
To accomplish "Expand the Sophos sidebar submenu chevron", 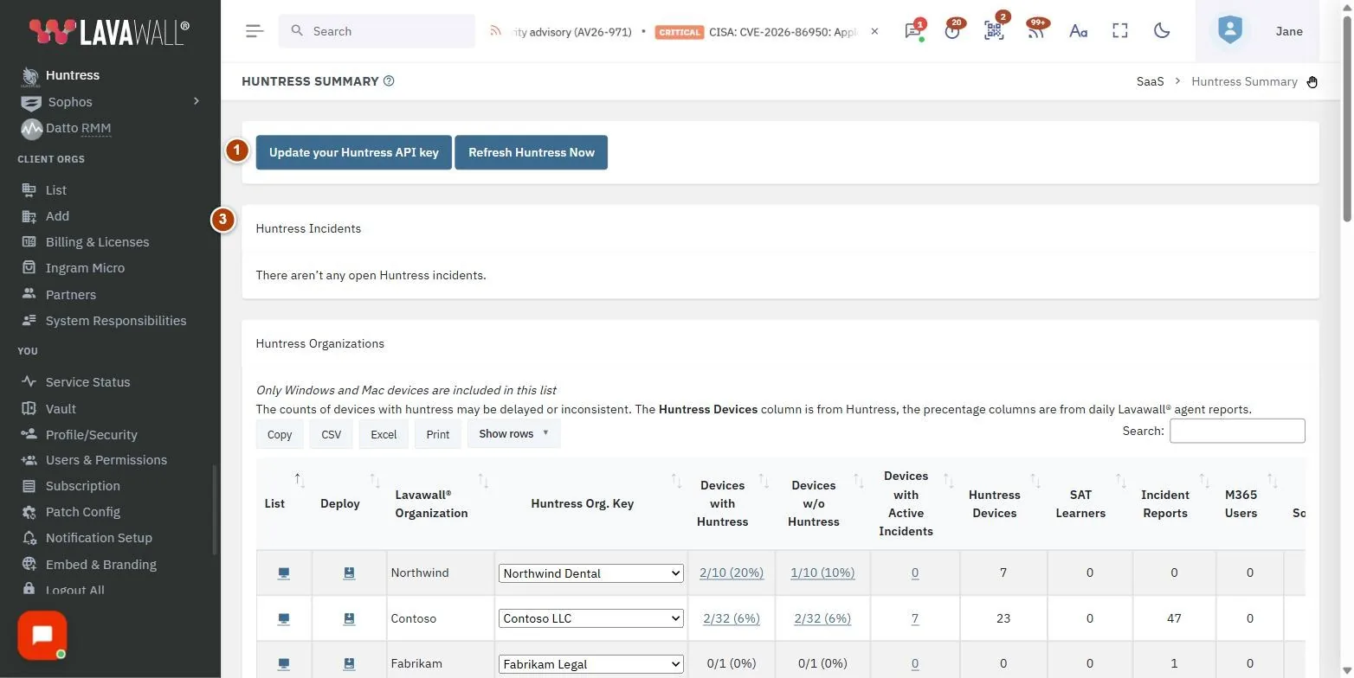I will click(197, 101).
